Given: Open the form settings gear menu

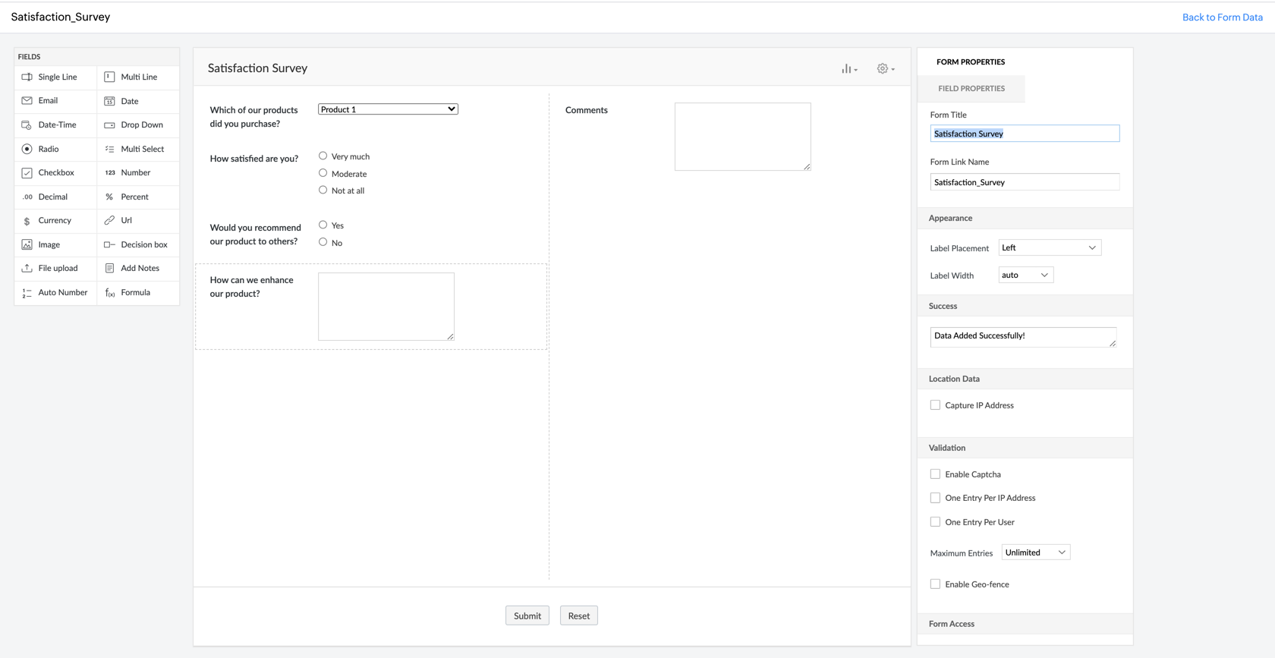Looking at the screenshot, I should (x=886, y=68).
